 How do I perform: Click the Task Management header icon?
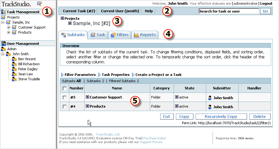[3, 12]
